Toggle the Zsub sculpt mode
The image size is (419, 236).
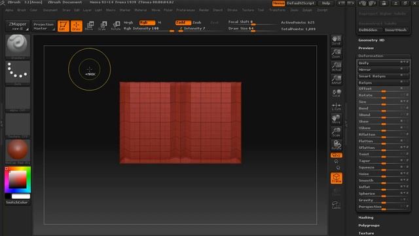pyautogui.click(x=196, y=22)
